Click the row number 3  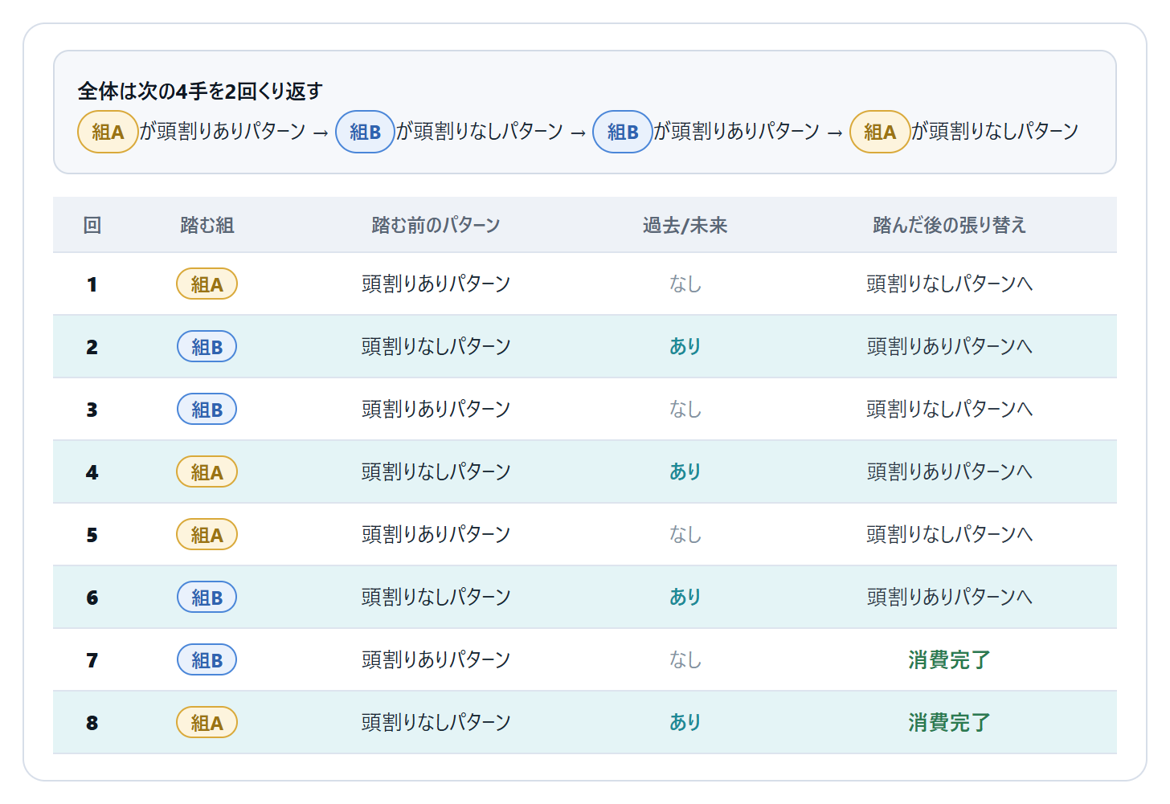(x=92, y=410)
